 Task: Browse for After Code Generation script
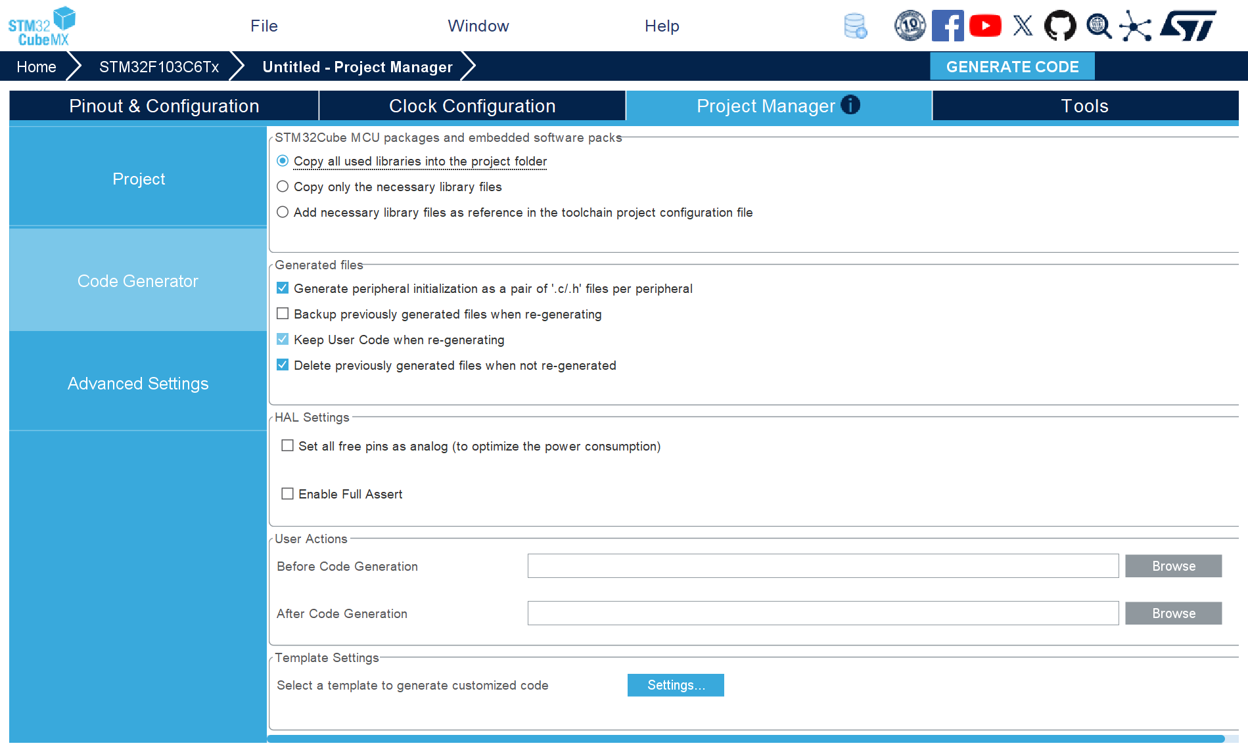1173,613
